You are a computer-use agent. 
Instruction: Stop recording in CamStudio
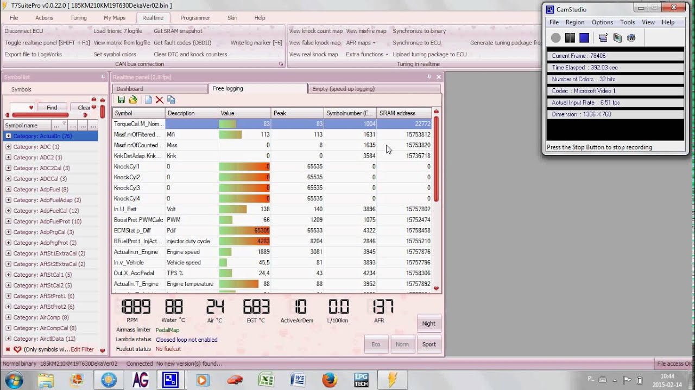tap(584, 38)
